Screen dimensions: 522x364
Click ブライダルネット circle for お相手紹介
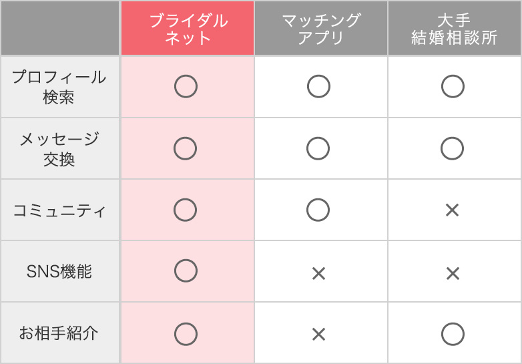tap(186, 334)
